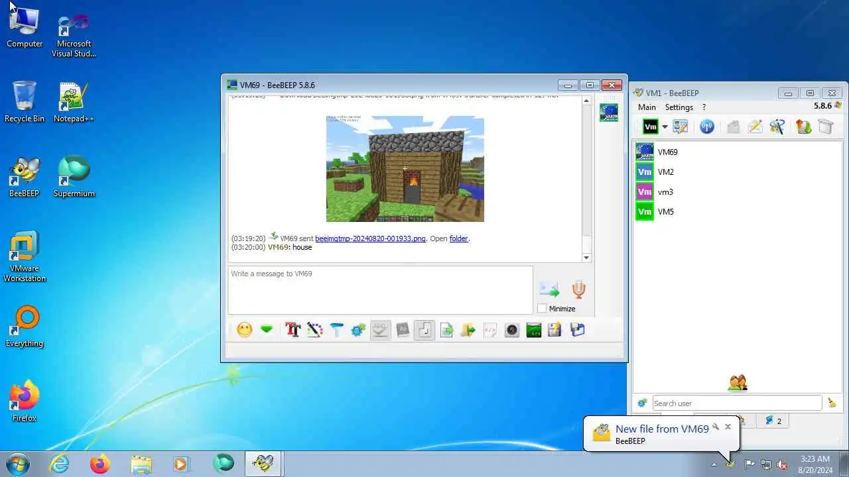Click the muted volume tray icon

click(782, 464)
